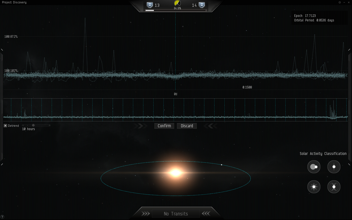Click the Project Discovery window title
This screenshot has height=220, width=352.
[x=14, y=2]
